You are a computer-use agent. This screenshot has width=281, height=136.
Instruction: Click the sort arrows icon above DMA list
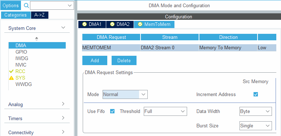coord(36,39)
